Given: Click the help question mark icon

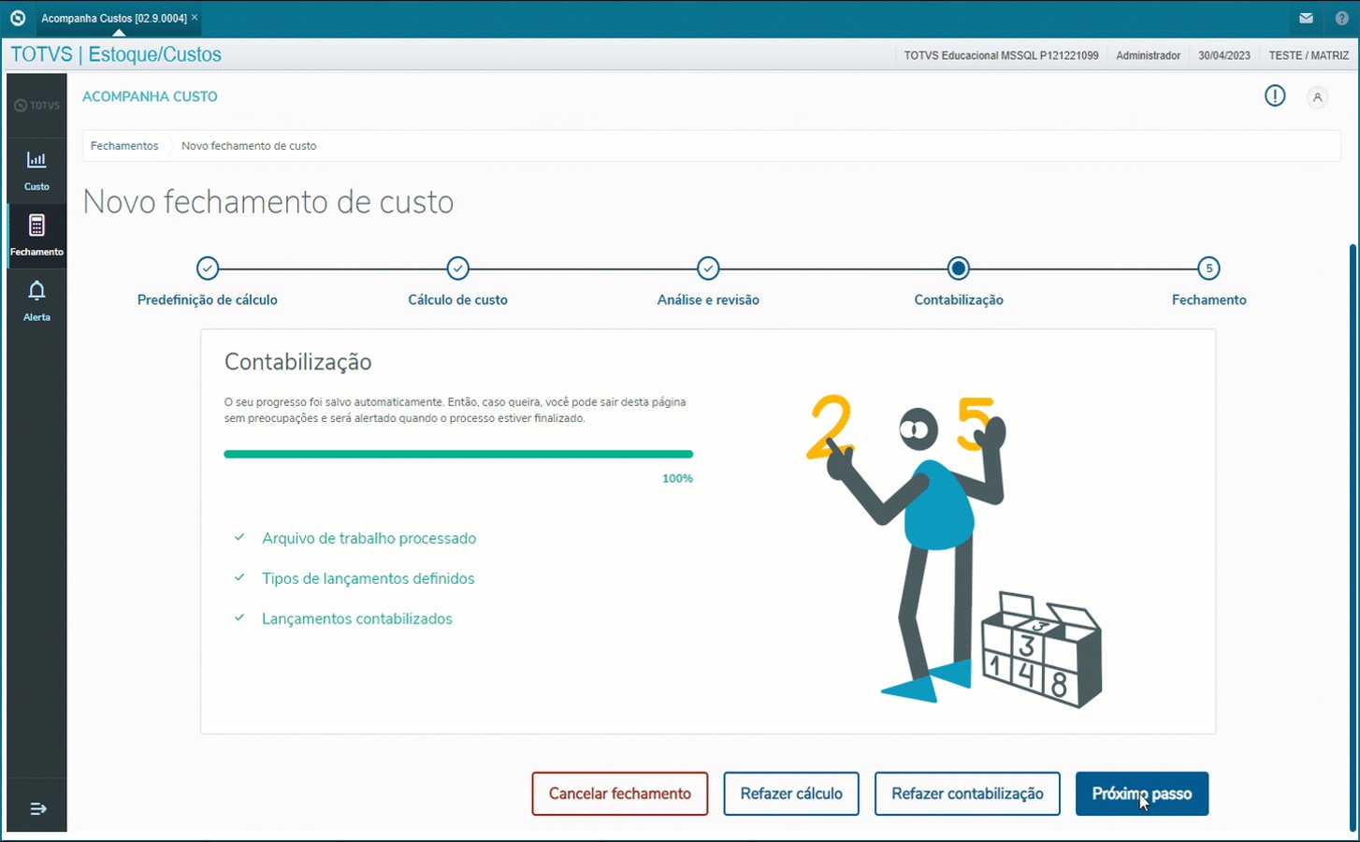Looking at the screenshot, I should click(x=1342, y=18).
